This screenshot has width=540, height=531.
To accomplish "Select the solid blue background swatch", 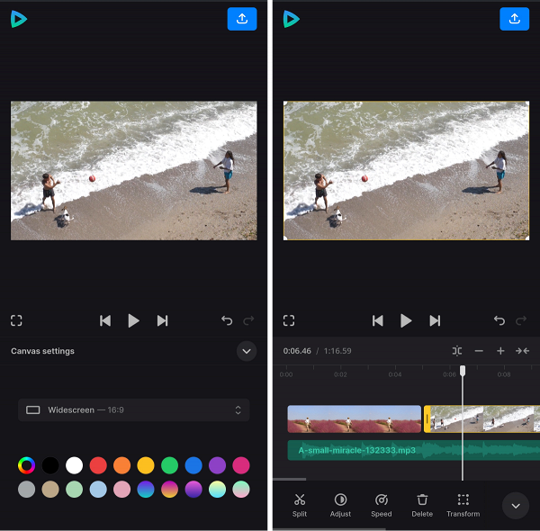I will [x=193, y=465].
